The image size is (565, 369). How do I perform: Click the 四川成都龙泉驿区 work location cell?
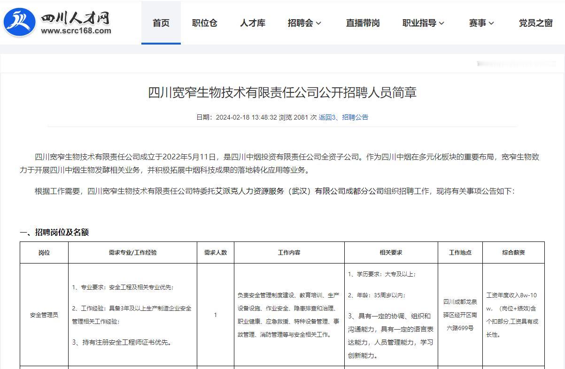[x=460, y=315]
